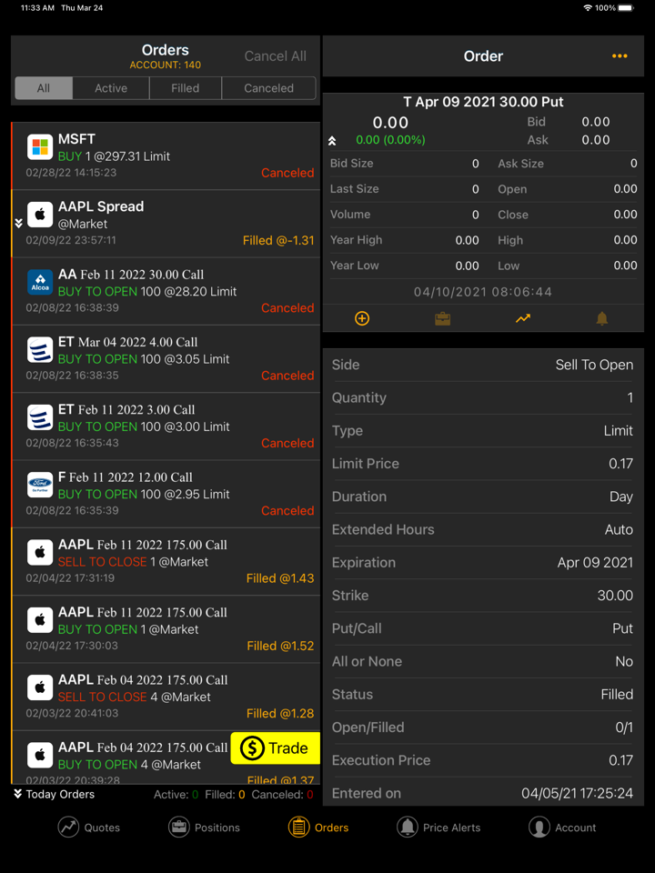Go to Quotes in bottom navigation
The image size is (655, 873).
coord(89,828)
